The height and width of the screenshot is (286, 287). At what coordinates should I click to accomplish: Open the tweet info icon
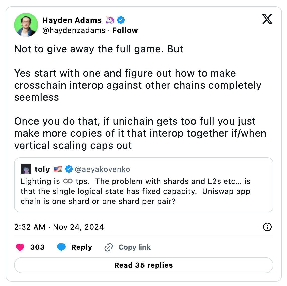point(267,227)
